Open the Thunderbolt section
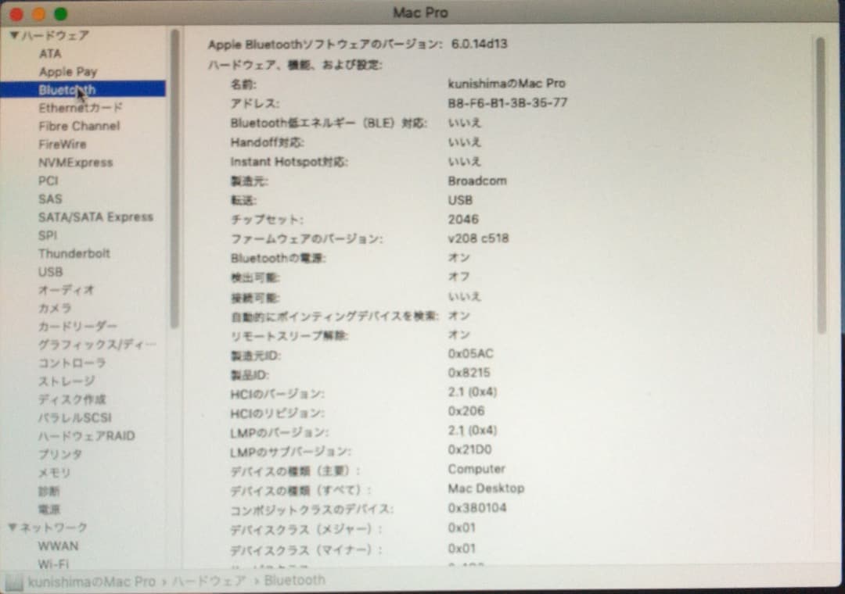This screenshot has width=845, height=594. 74,253
